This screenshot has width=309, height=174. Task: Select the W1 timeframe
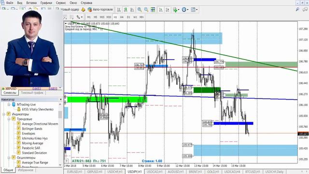point(135,17)
